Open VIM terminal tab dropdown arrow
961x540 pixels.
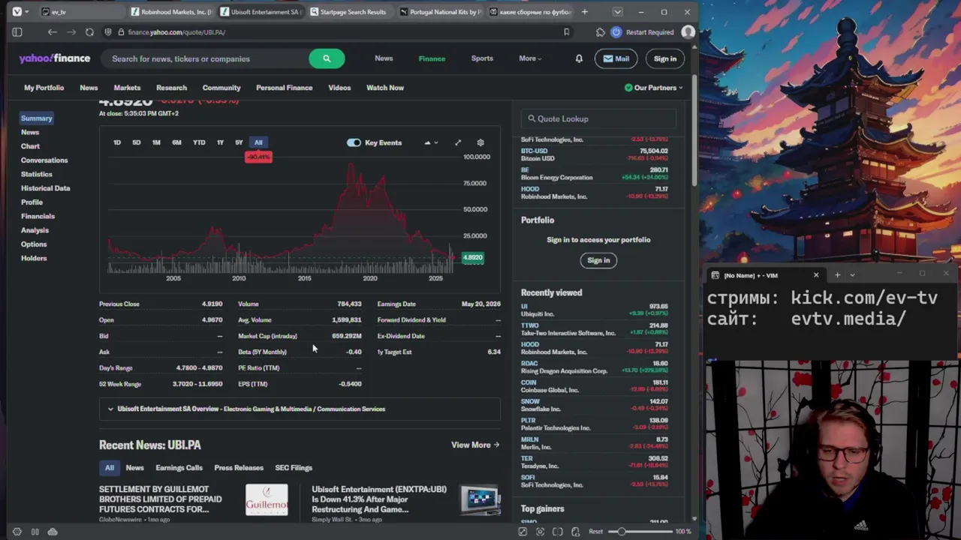(x=852, y=275)
